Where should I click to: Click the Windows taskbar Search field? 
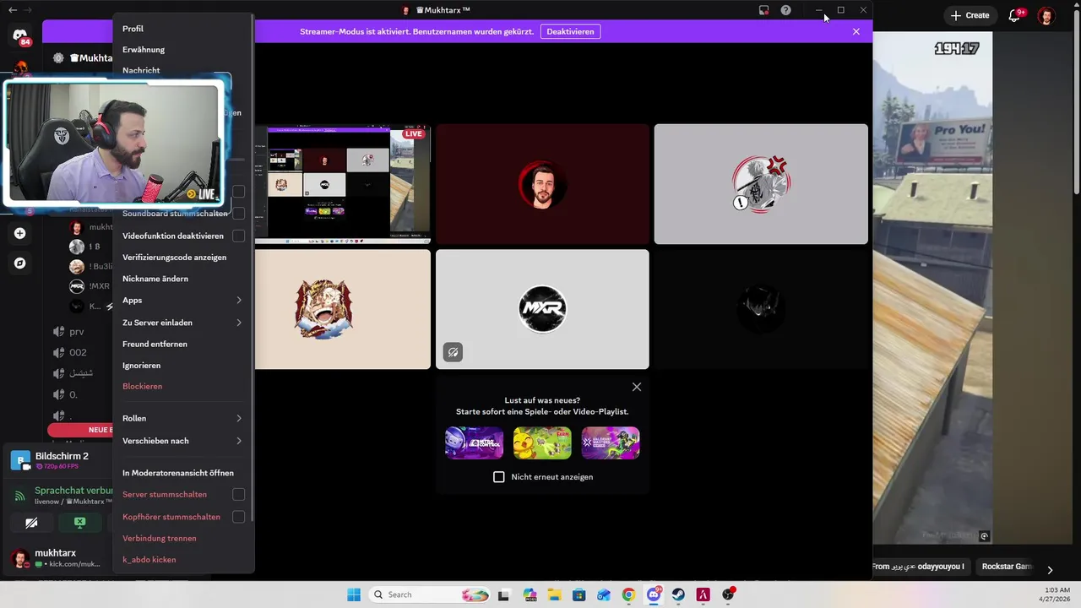point(430,594)
